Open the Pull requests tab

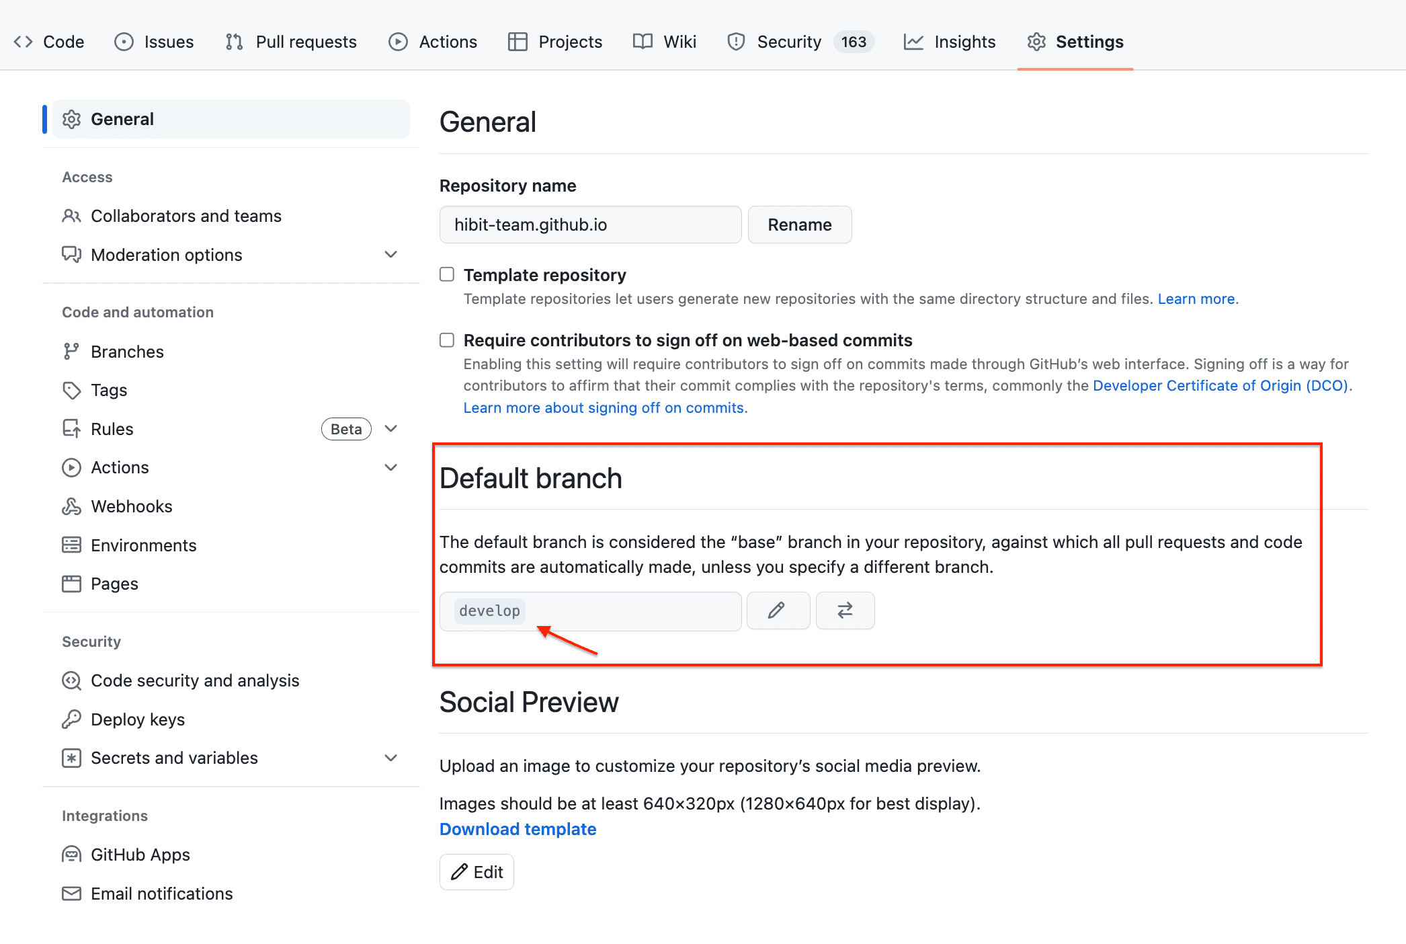[x=291, y=42]
